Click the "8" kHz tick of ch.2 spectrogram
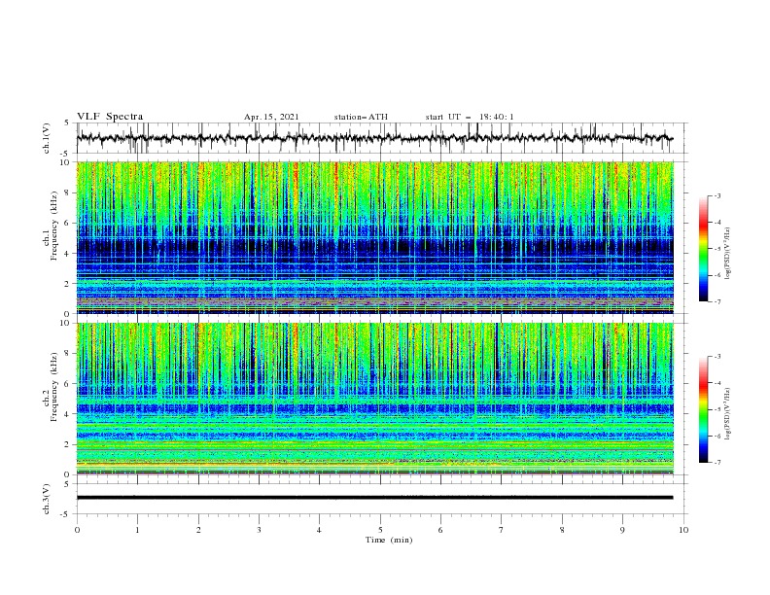 pyautogui.click(x=68, y=354)
